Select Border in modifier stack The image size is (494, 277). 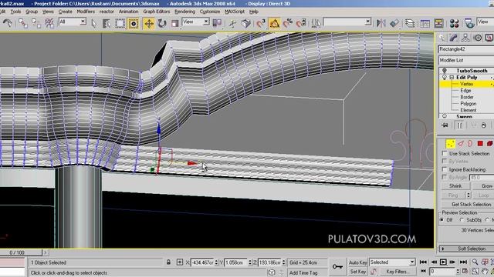tap(467, 97)
